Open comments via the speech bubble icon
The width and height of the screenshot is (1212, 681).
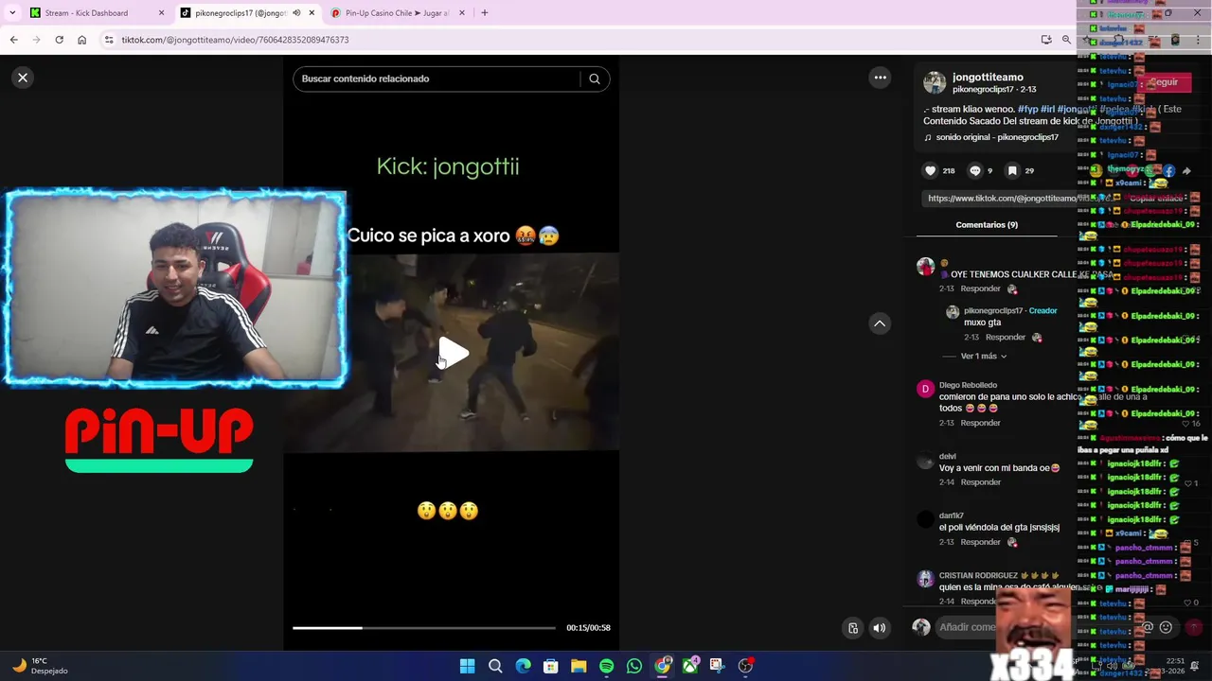[x=975, y=170]
